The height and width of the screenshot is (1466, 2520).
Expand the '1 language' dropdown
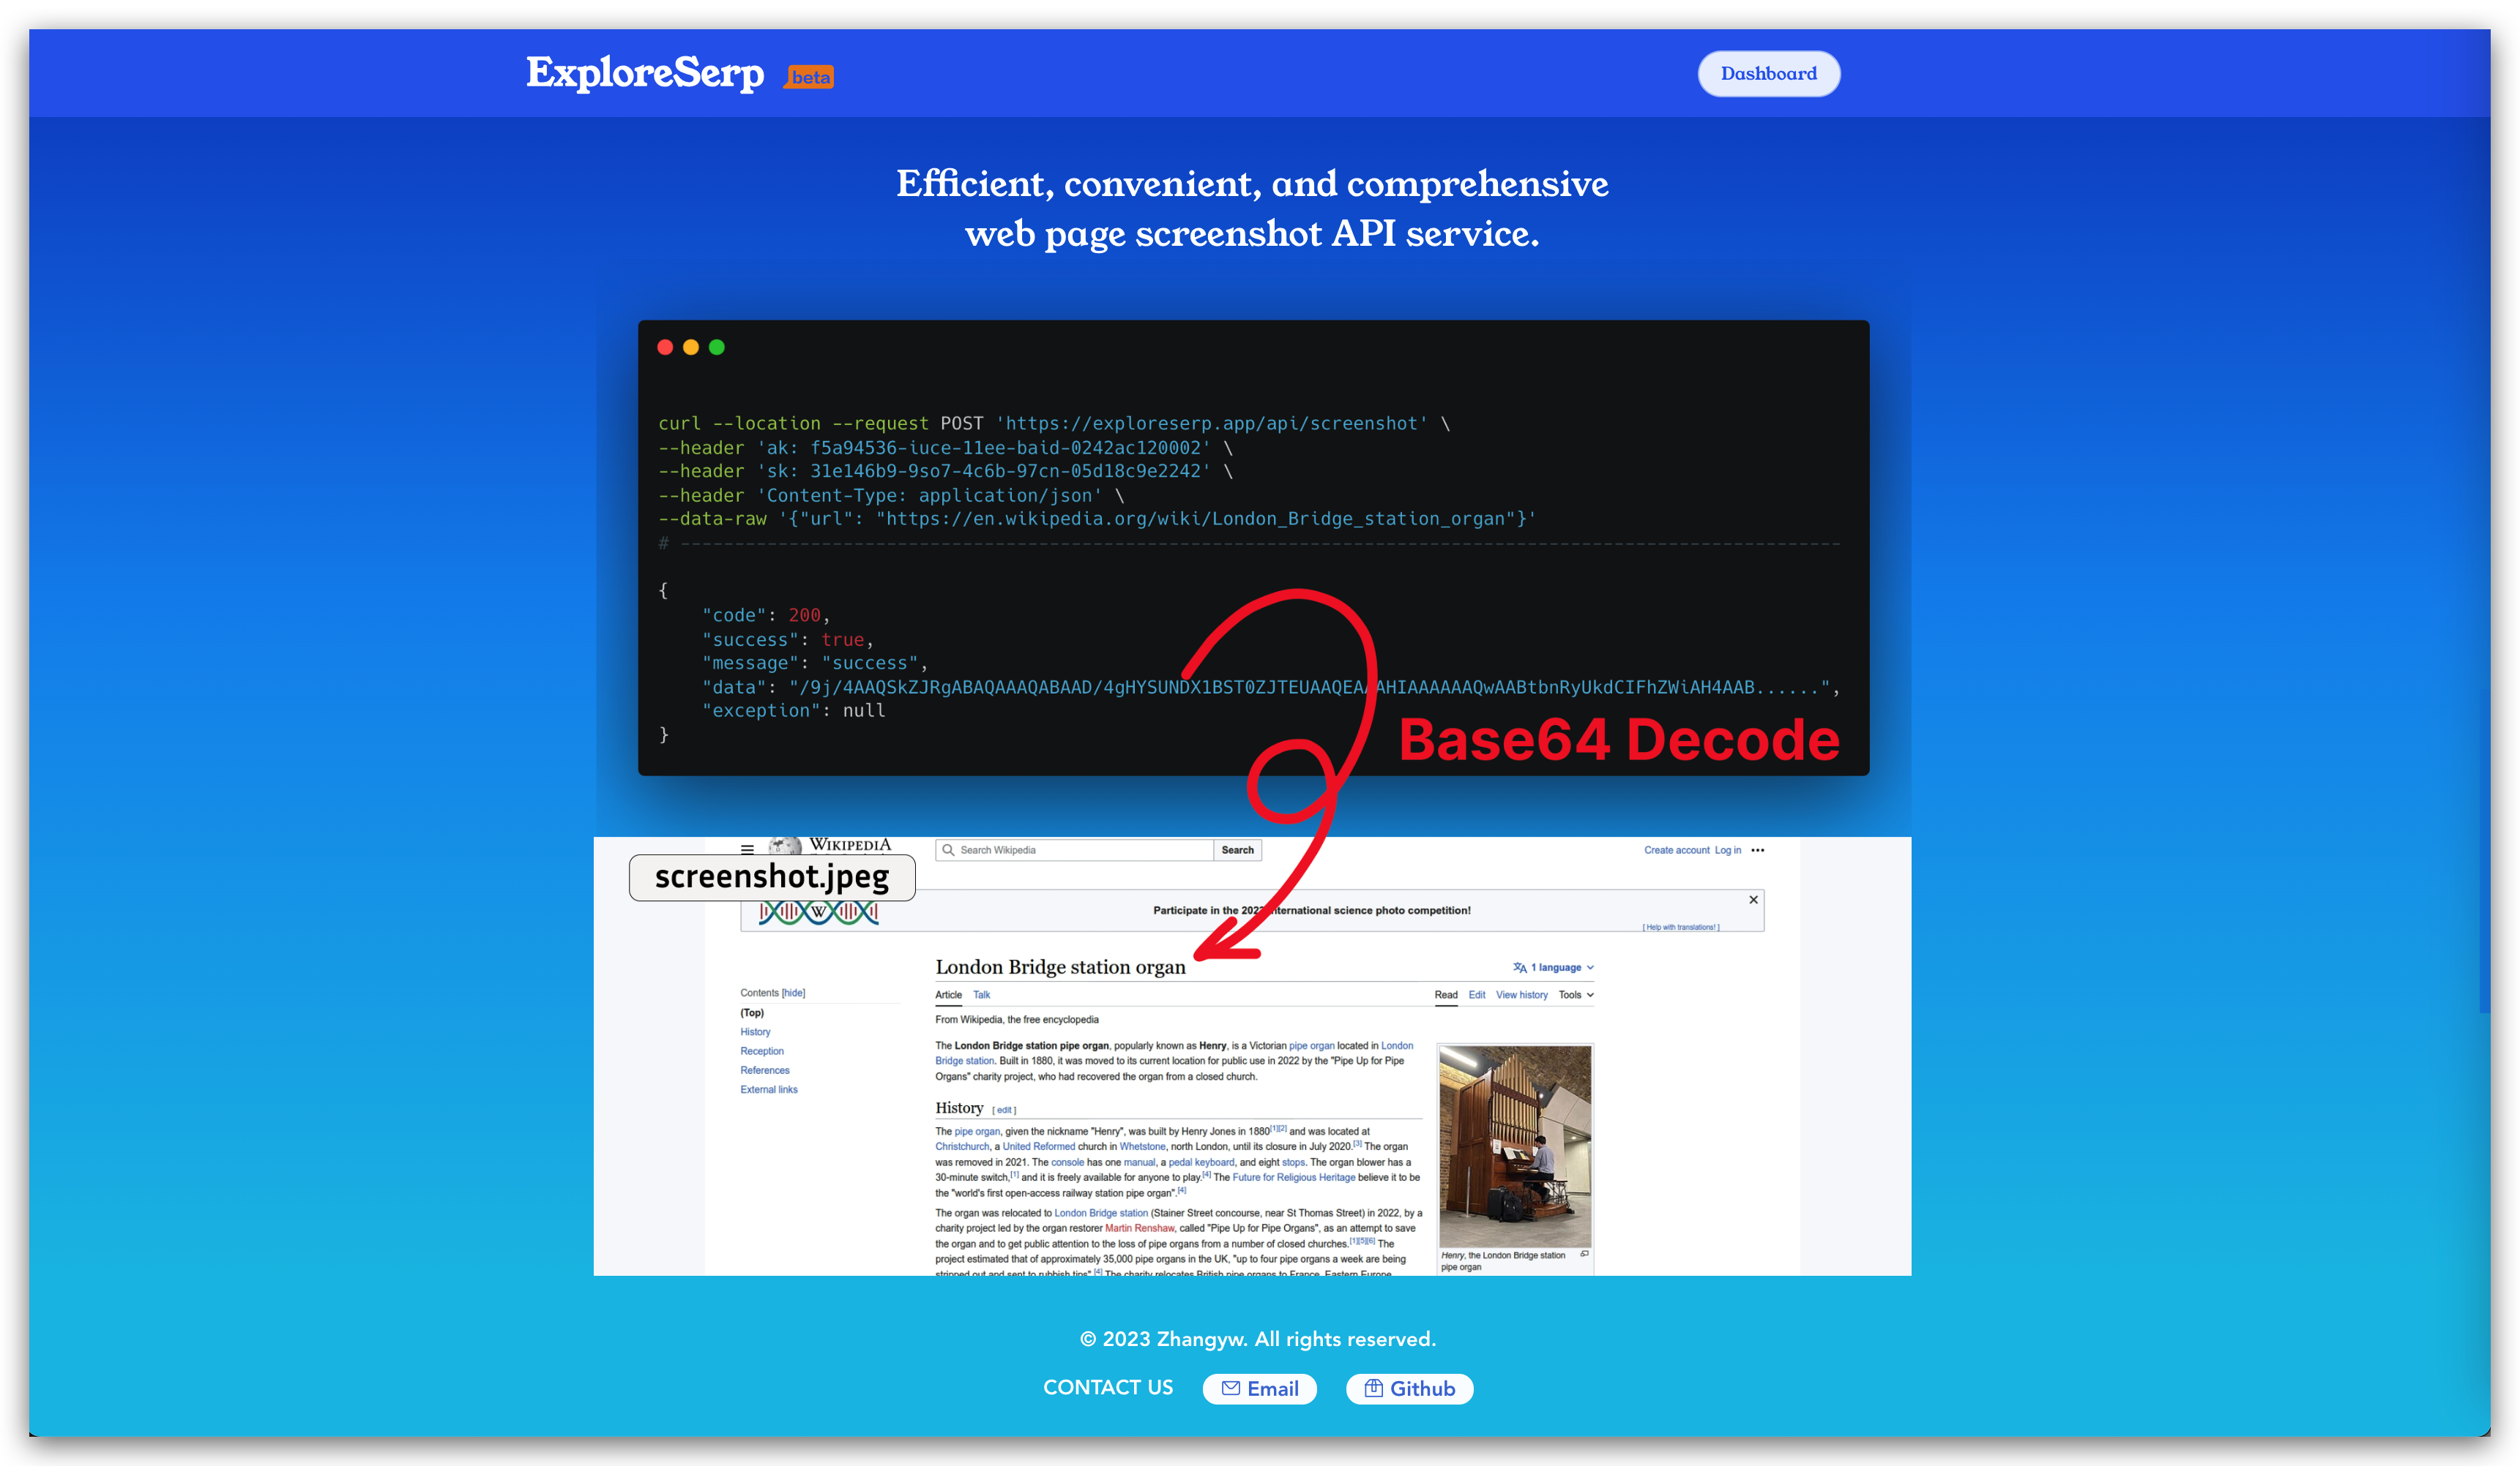[1555, 967]
